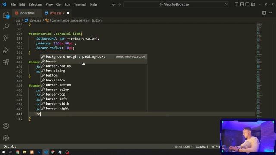Open the File menu
The image size is (276, 155).
[x=13, y=5]
